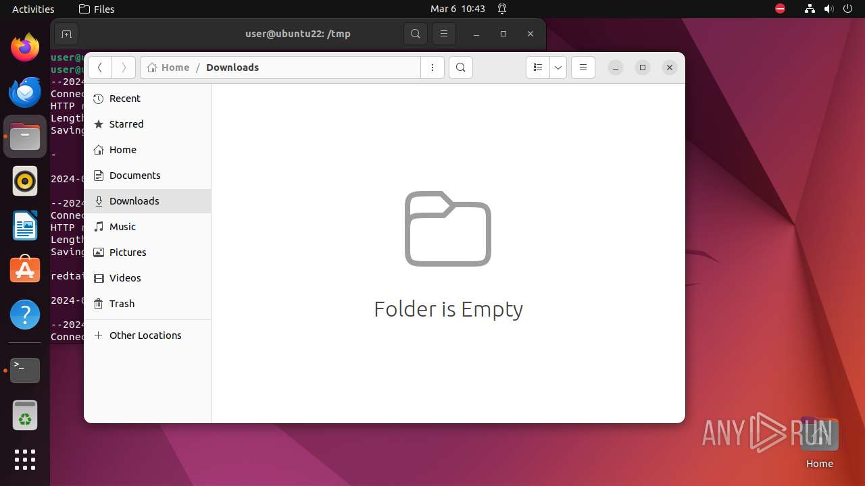Select Starred in the sidebar
The height and width of the screenshot is (486, 865).
[147, 124]
